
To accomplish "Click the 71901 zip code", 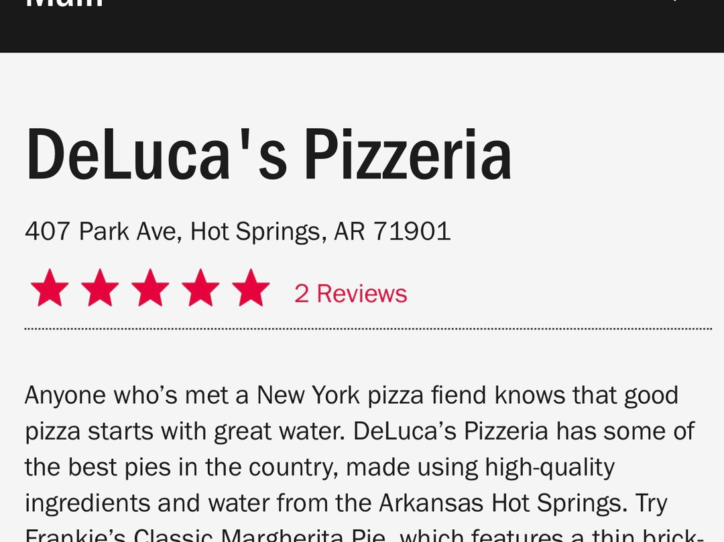I will click(412, 231).
